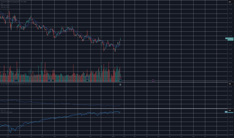Select the SMA (10, close) legend entry

pyautogui.click(x=5, y=6)
